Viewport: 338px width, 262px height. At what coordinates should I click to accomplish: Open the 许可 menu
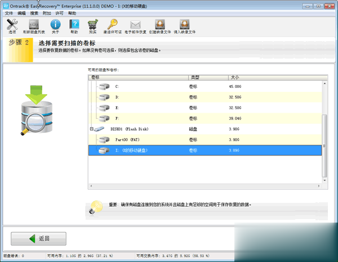[x=60, y=14]
